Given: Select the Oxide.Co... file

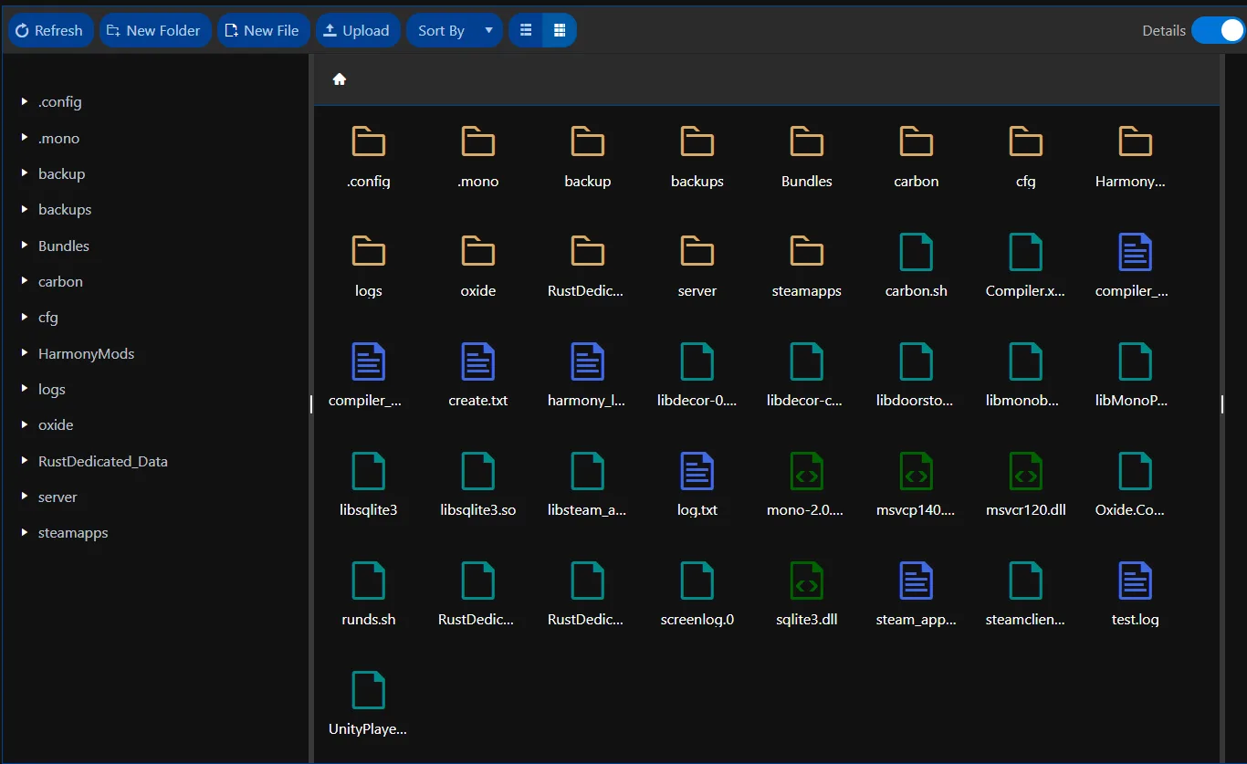Looking at the screenshot, I should 1136,471.
